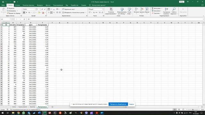Open Chrome from the taskbar
This screenshot has height=115, width=205.
coord(18,113)
